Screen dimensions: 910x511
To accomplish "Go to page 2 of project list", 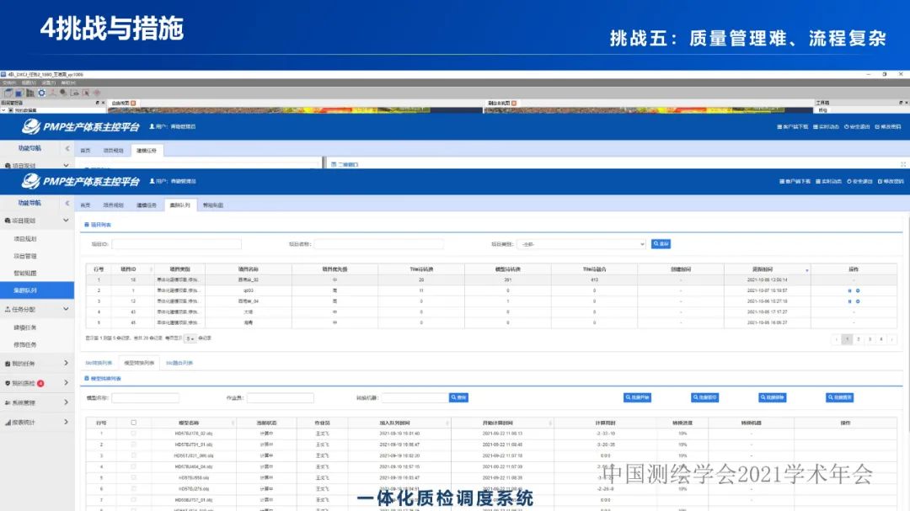I will pos(859,339).
